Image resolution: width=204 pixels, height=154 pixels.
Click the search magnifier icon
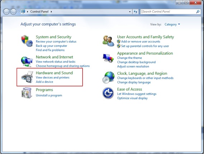pos(198,12)
